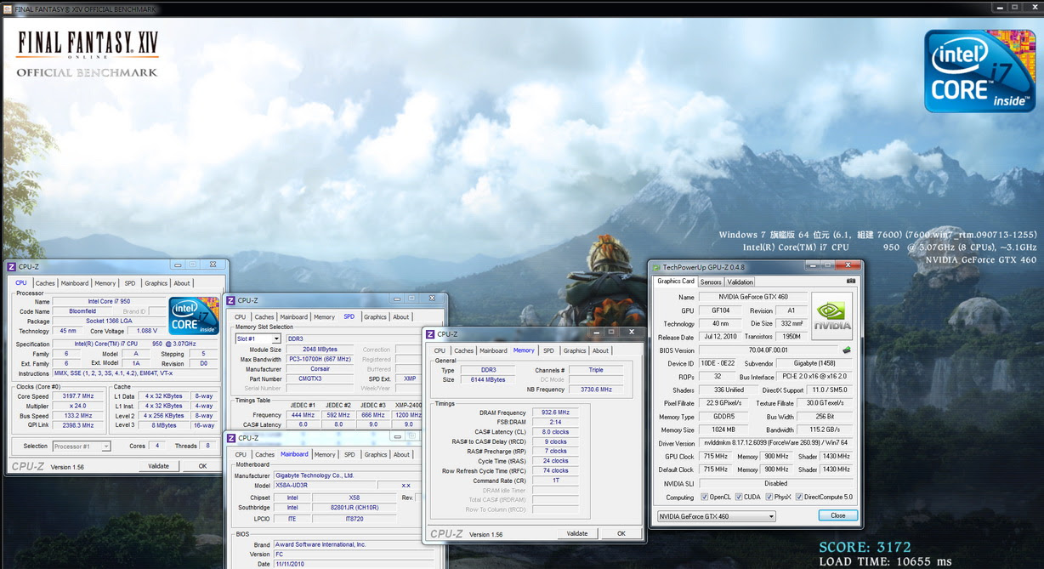Click the Package field Socket 1366 LGA

pyautogui.click(x=107, y=321)
